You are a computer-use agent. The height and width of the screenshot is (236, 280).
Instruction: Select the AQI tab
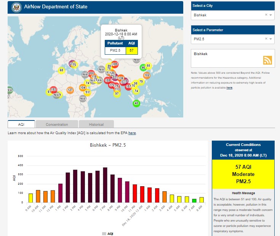pos(21,124)
